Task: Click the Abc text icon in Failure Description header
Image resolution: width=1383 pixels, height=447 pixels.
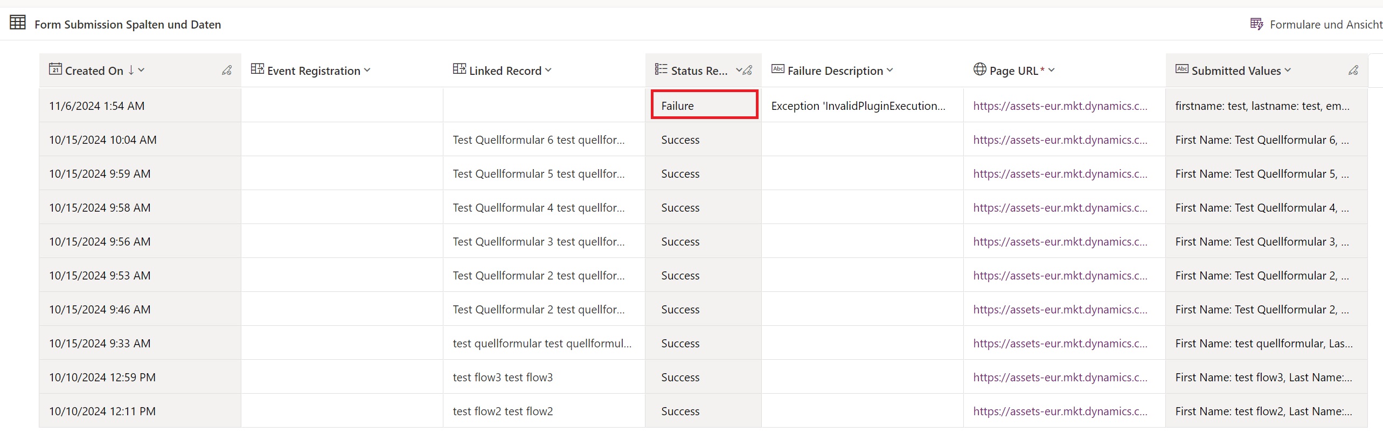Action: (x=777, y=69)
